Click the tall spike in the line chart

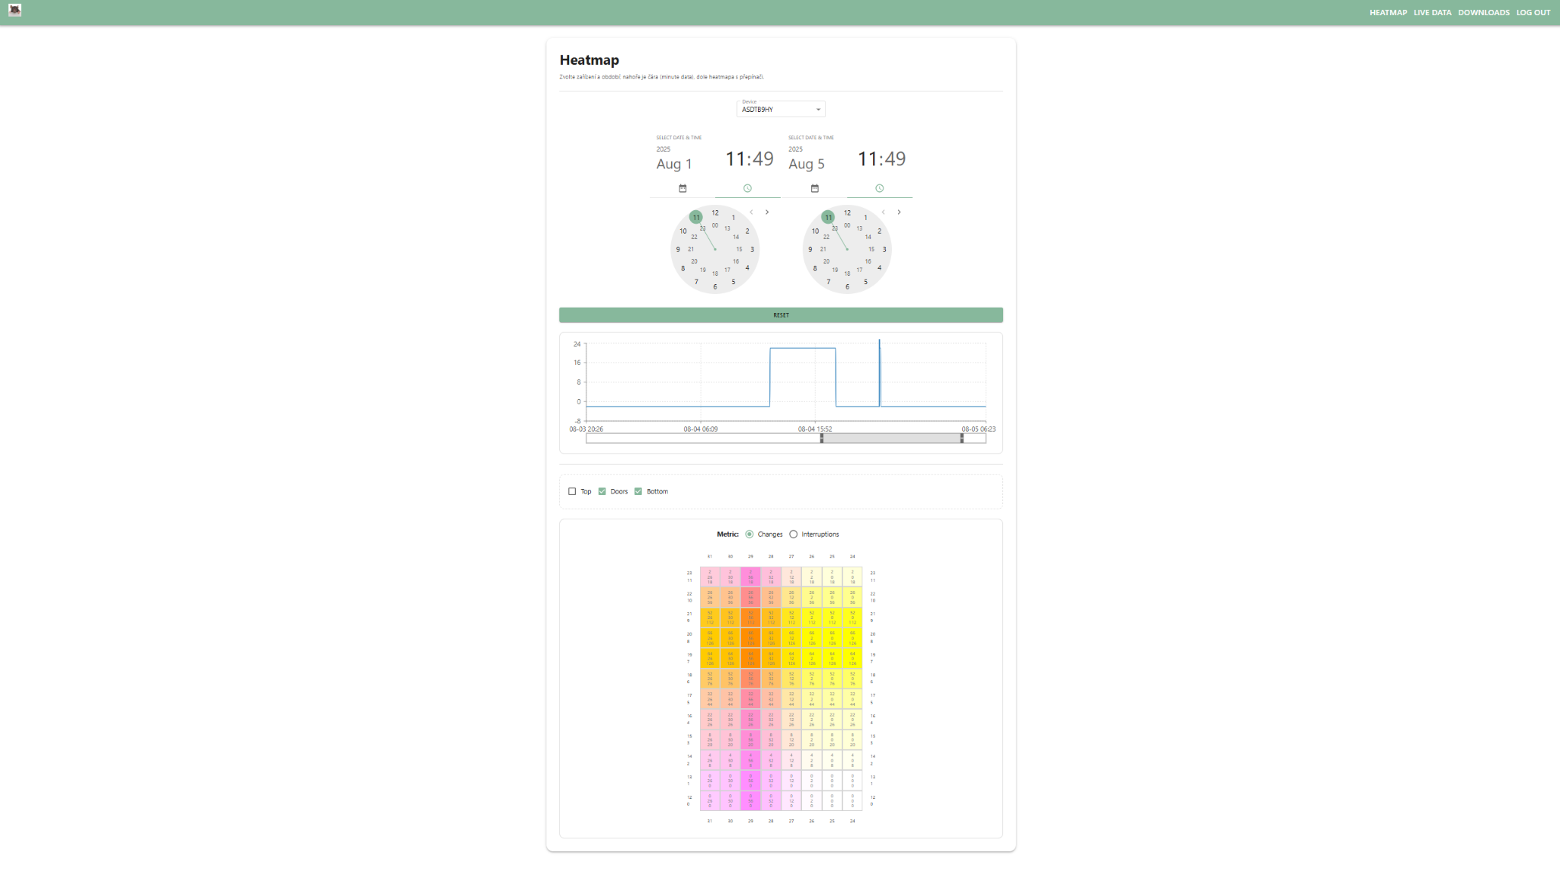(879, 372)
